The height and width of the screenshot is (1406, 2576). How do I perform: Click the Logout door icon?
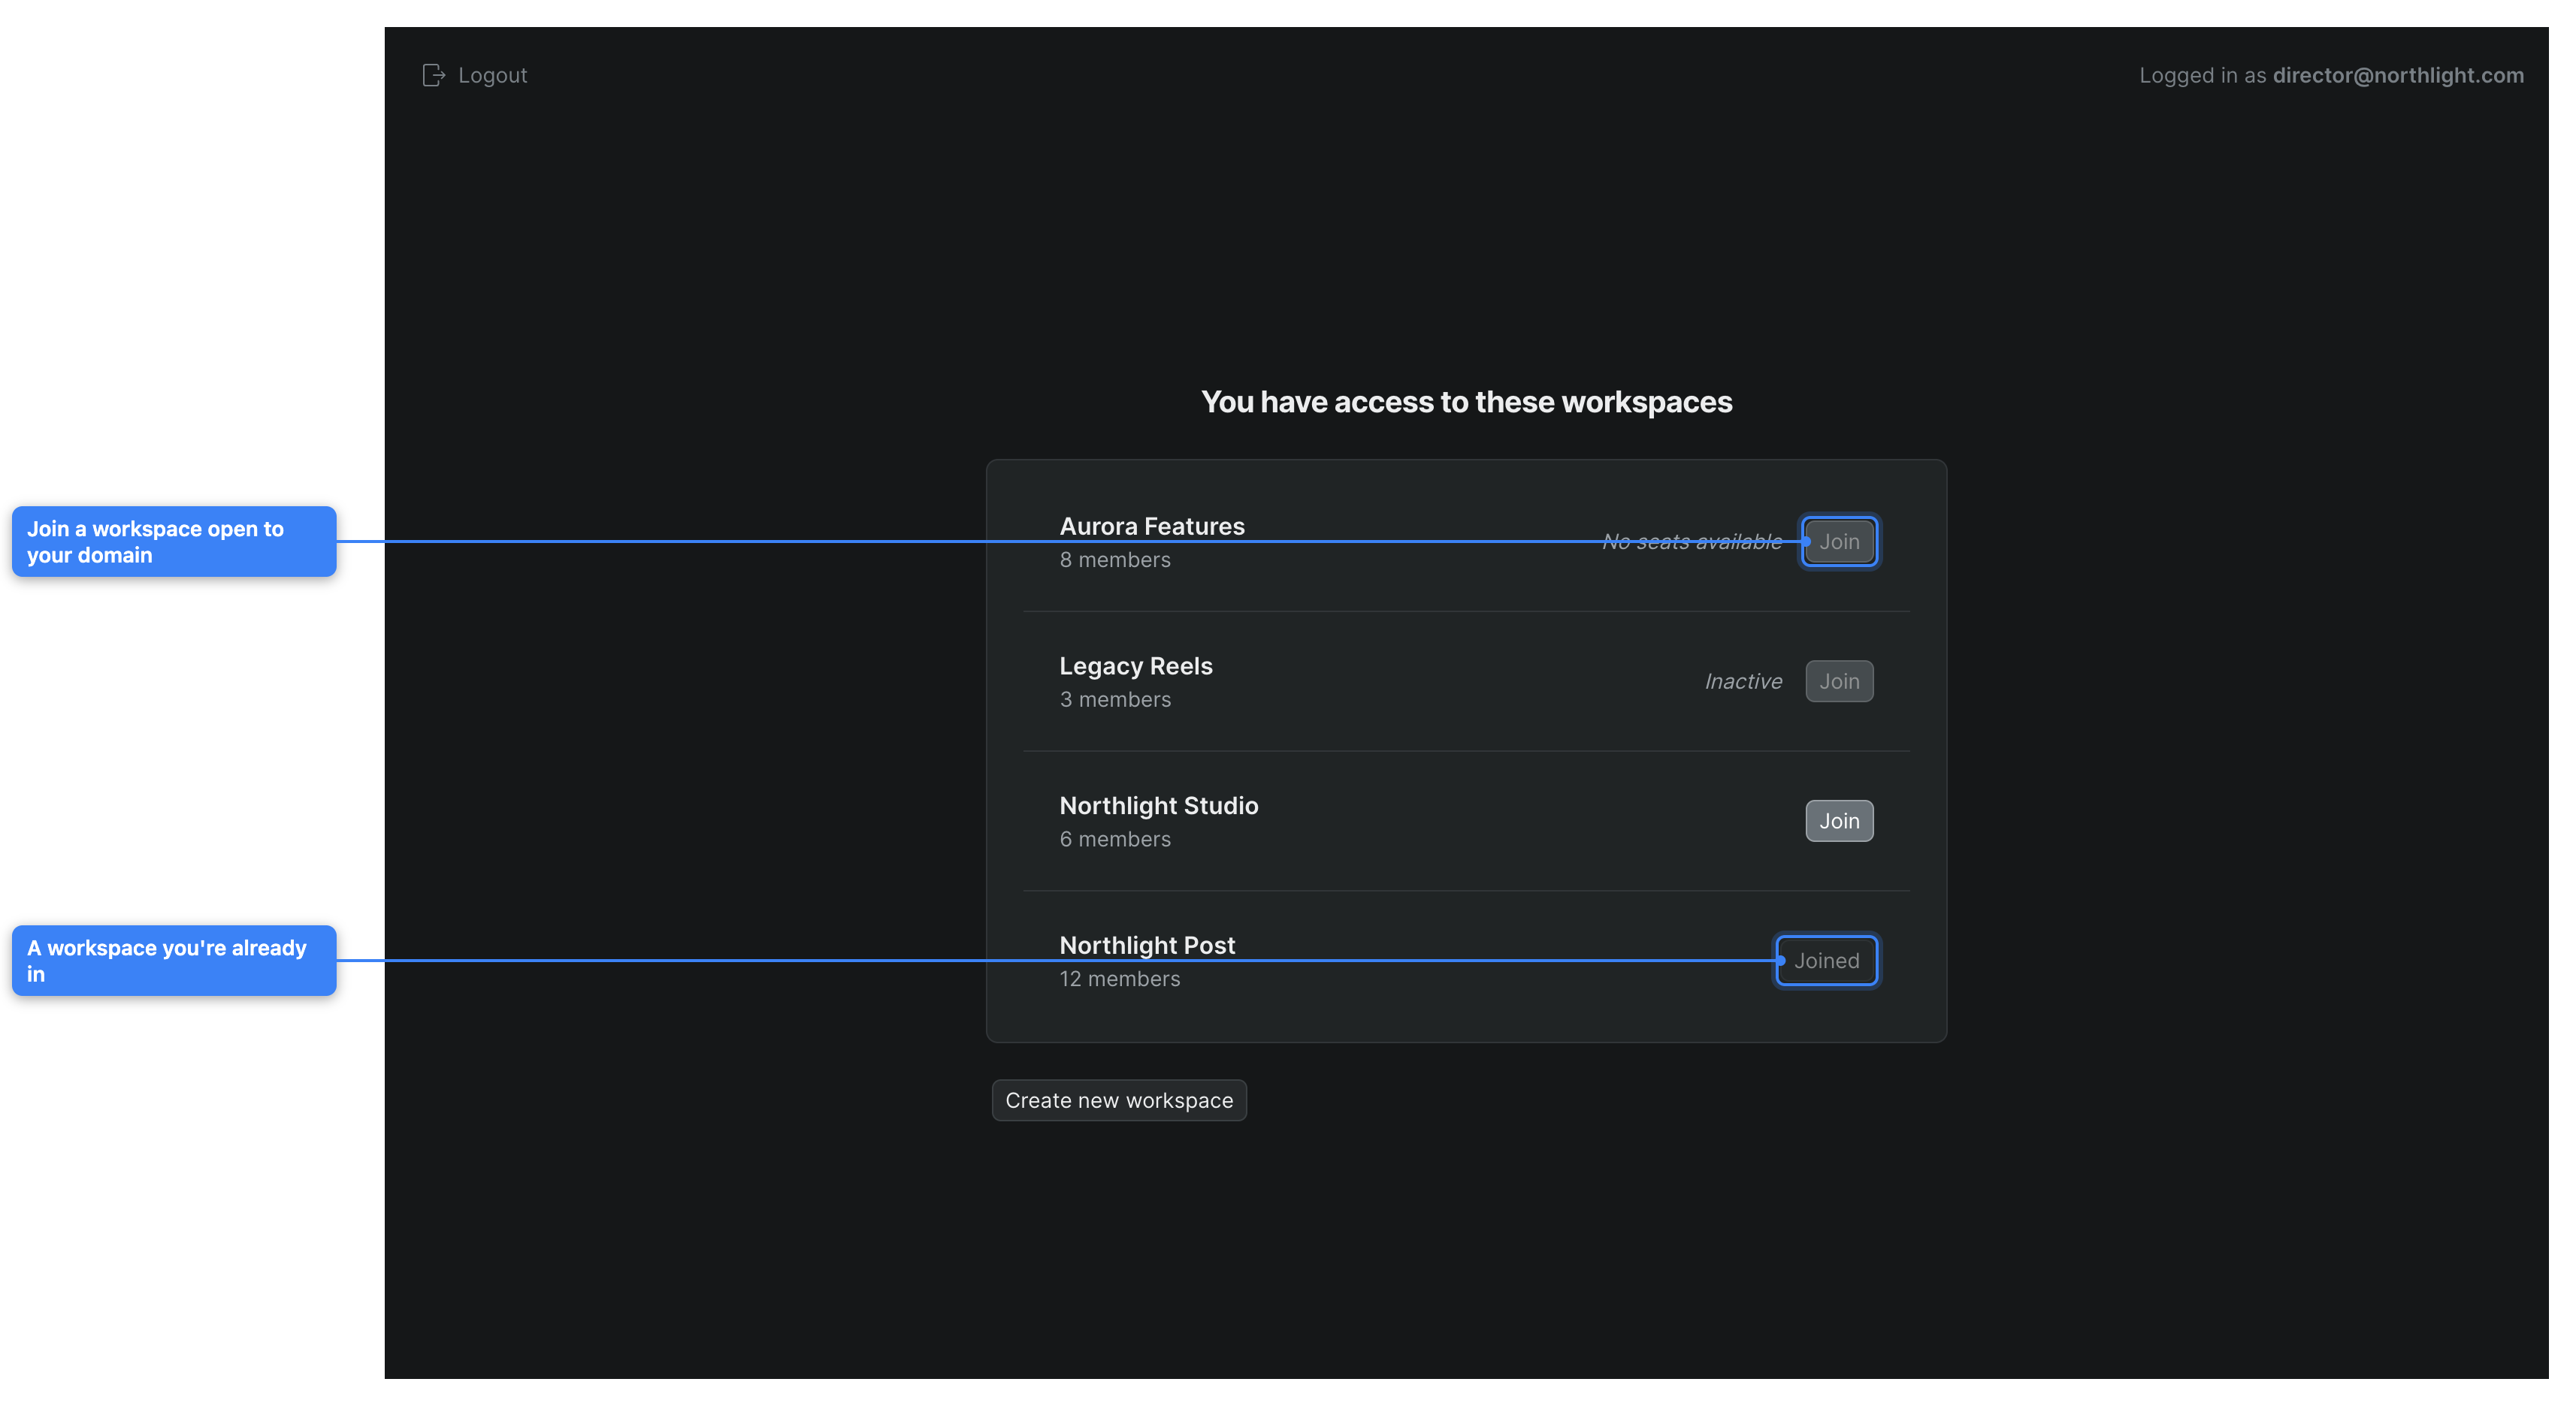tap(433, 75)
